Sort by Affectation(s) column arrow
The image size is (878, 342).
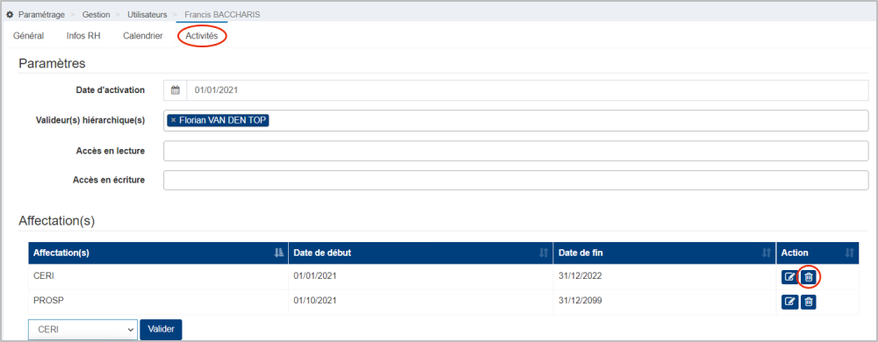pos(279,253)
